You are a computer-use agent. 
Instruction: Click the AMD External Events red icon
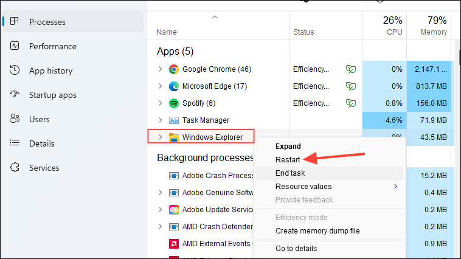tap(174, 244)
